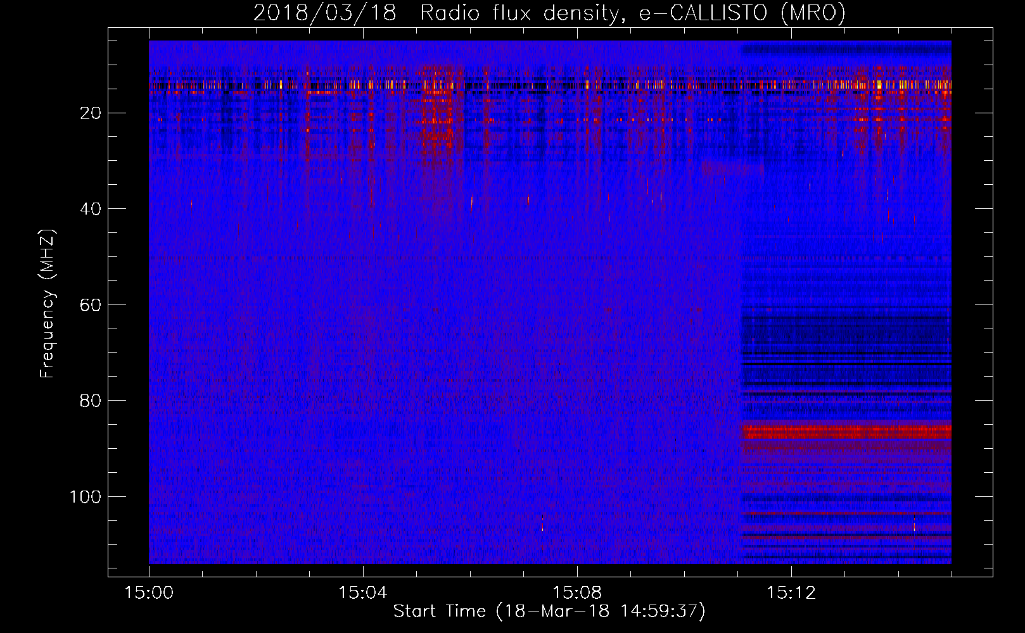Select the 'Frequency (MHZ)' y-axis label

(x=48, y=304)
